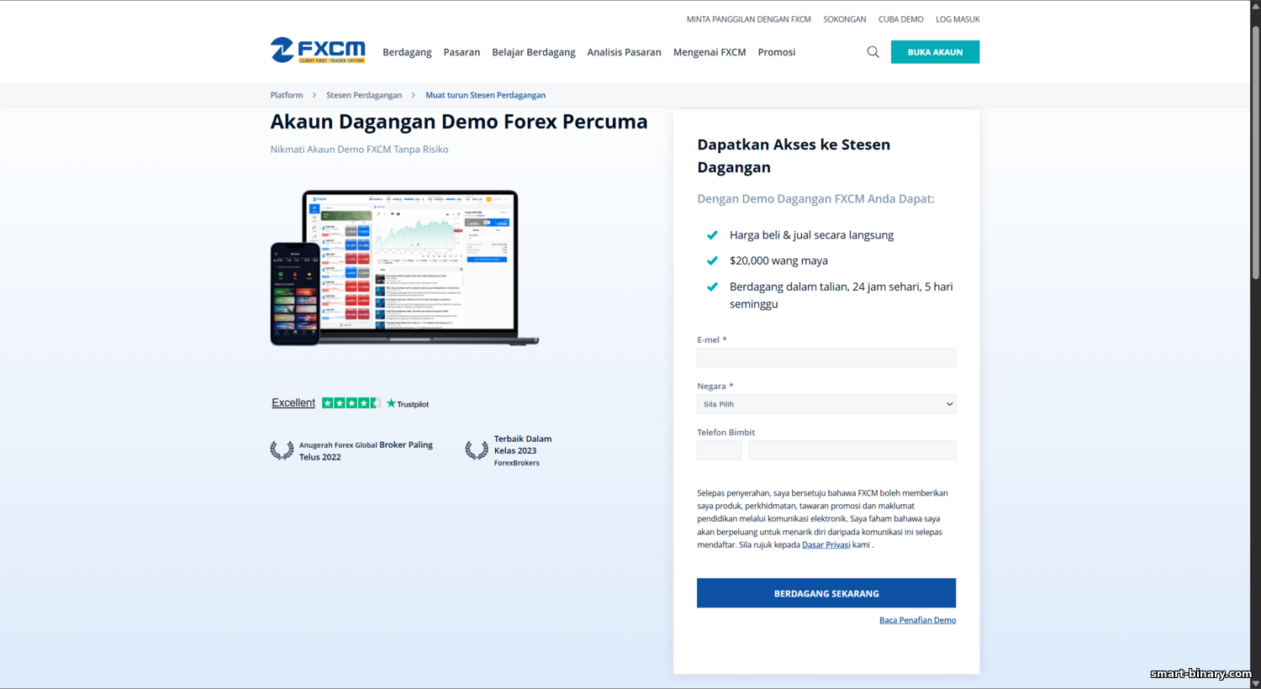Open the Pasaran navigation menu
Image resolution: width=1261 pixels, height=689 pixels.
click(462, 52)
